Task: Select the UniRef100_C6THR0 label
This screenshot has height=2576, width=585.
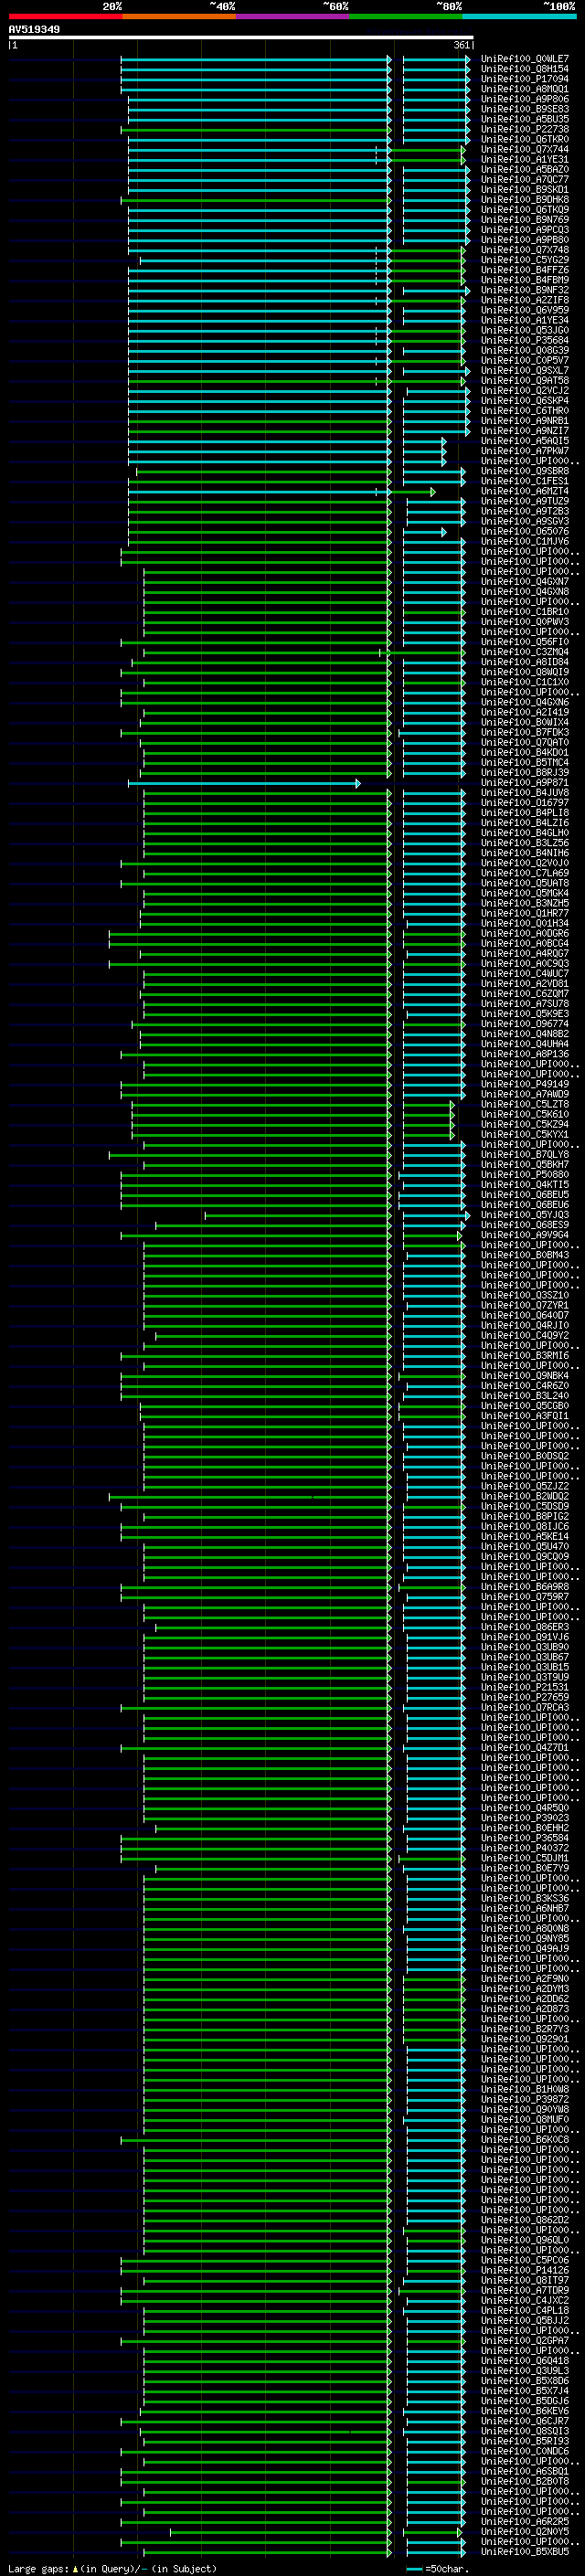Action: pos(525,410)
